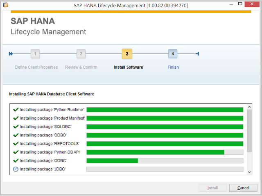Click the Python DB API progress bar
Viewport: 262px width, 196px height.
coord(165,152)
